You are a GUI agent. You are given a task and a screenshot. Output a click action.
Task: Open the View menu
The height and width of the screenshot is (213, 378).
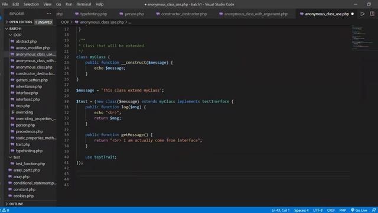coord(47,4)
